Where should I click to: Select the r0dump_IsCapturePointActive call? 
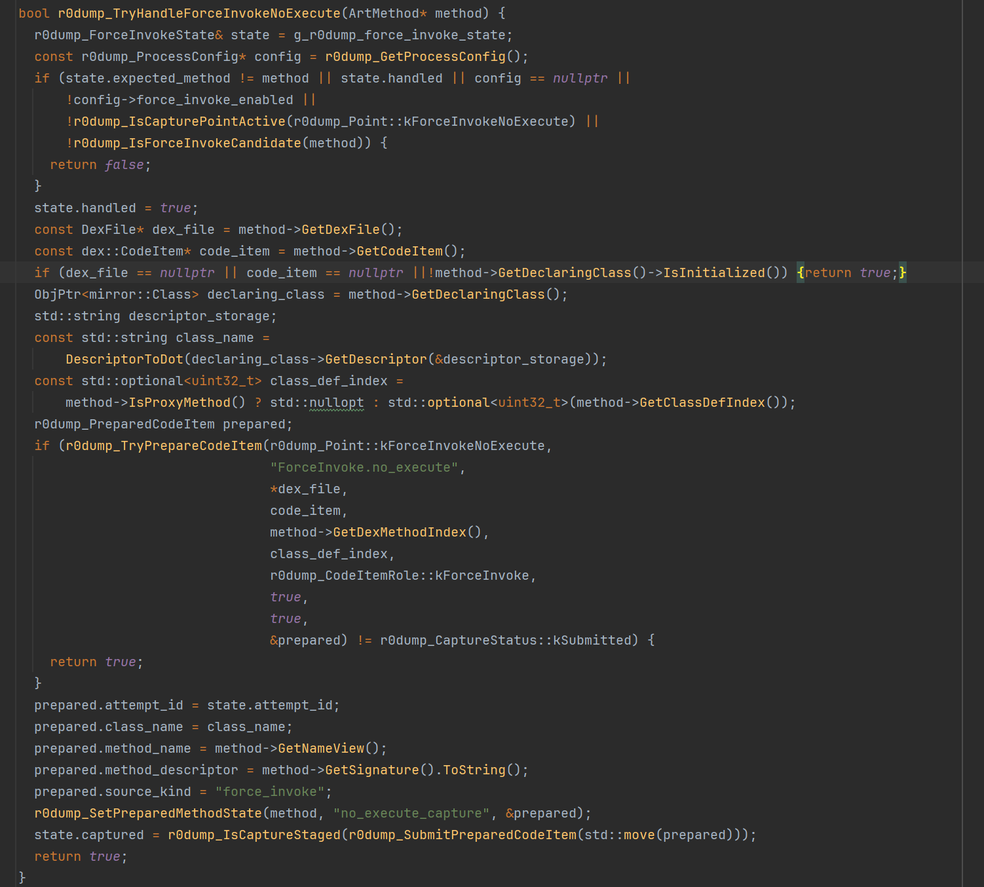point(180,121)
